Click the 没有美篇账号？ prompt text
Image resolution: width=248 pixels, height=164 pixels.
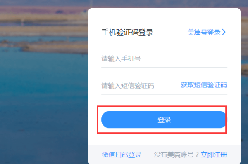coord(176,155)
